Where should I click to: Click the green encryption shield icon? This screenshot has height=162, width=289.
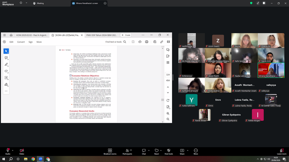[x=251, y=3]
